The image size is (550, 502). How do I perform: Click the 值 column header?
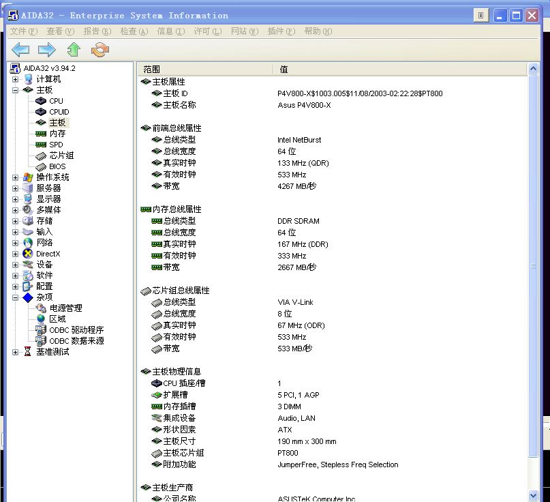(x=399, y=69)
